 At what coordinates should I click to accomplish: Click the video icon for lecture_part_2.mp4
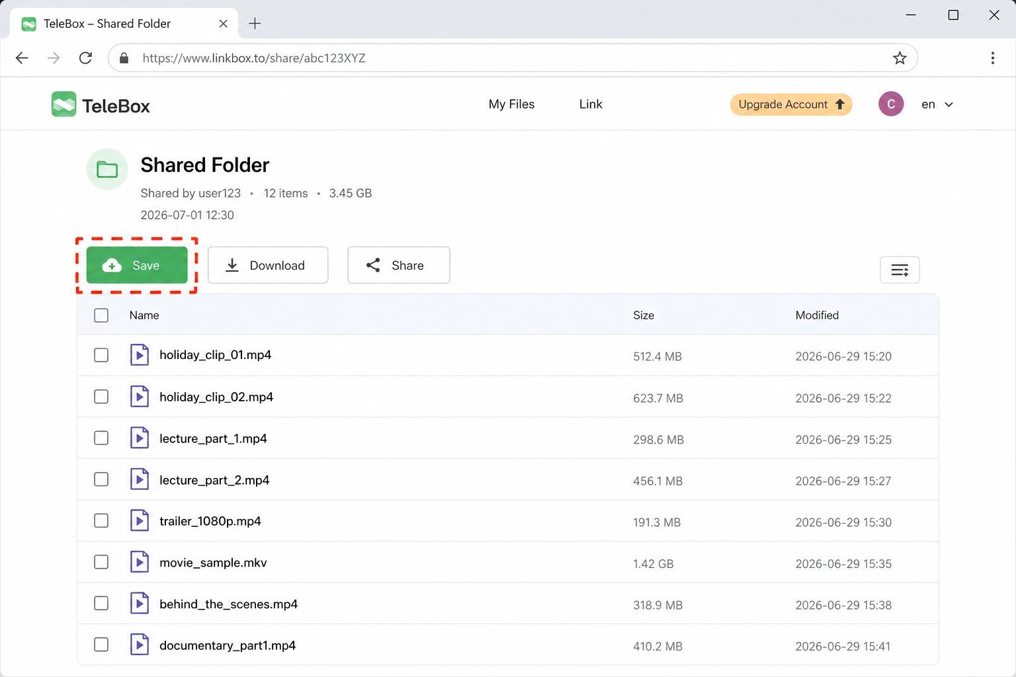(139, 479)
